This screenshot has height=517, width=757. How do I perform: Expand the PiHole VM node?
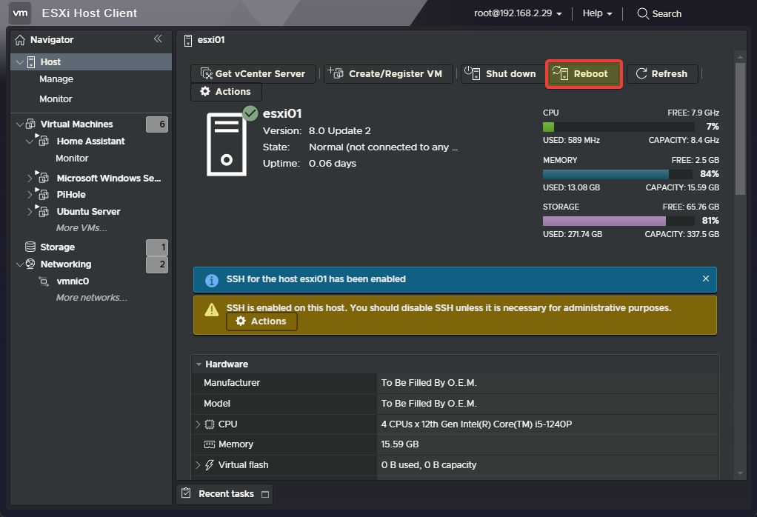[x=30, y=195]
